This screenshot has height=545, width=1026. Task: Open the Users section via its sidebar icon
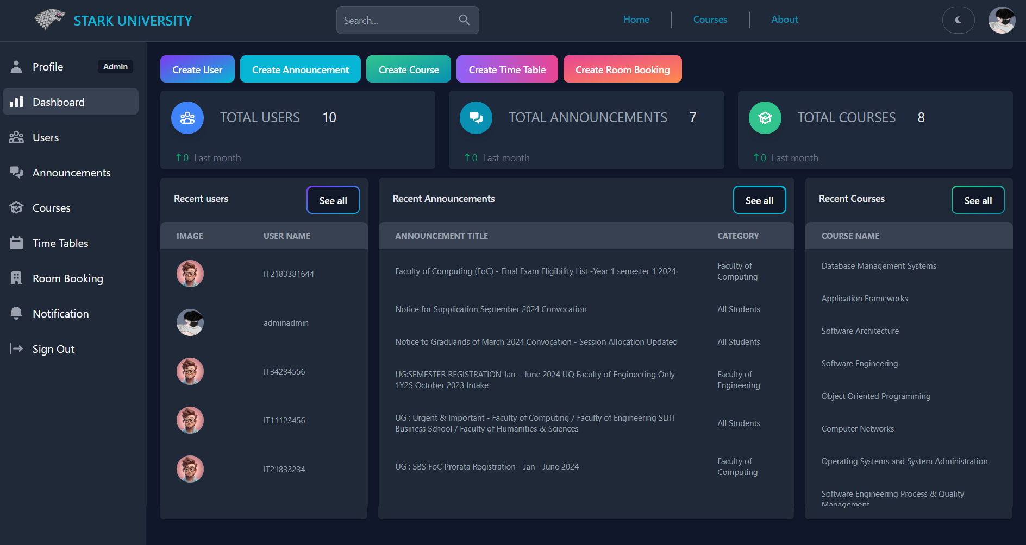point(16,137)
